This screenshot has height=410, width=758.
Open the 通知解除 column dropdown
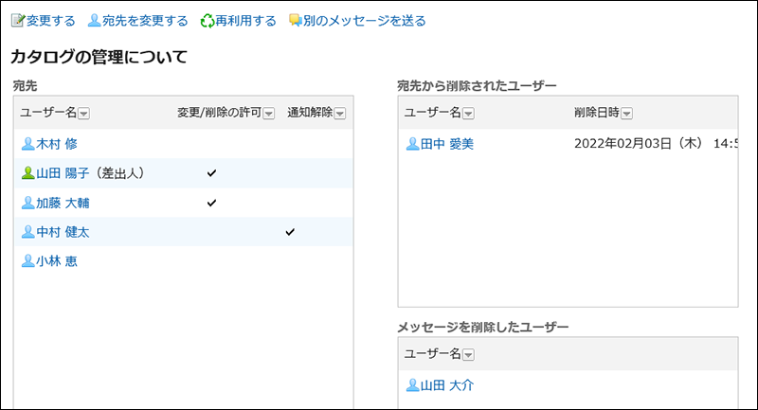pos(340,114)
